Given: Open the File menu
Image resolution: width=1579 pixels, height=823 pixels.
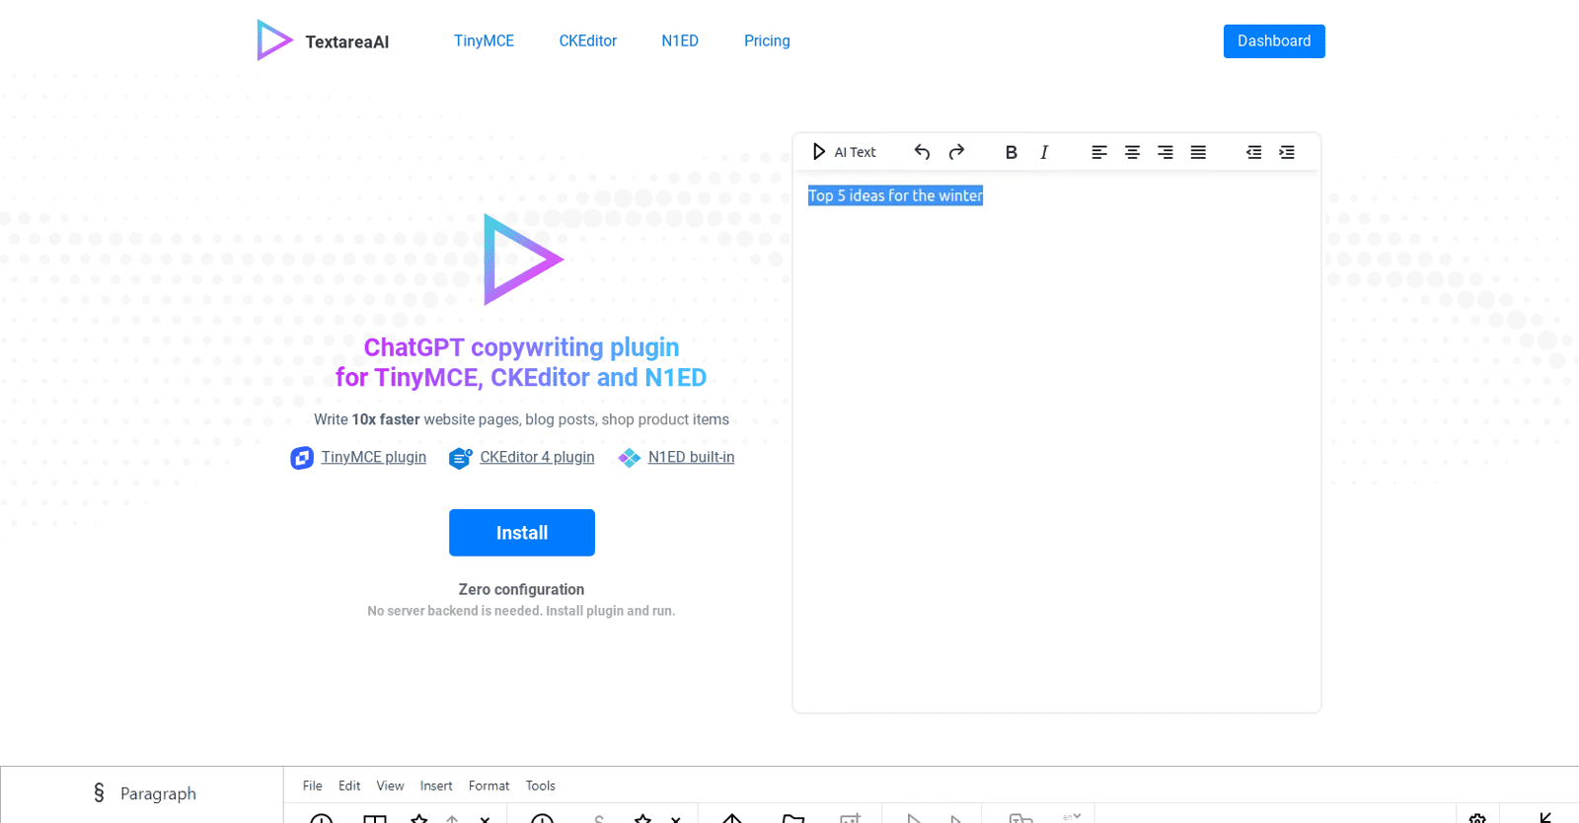Looking at the screenshot, I should 312,786.
